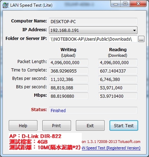Screen dimensions: 149x157
Task: Click the Finished status field
Action: tap(93, 110)
